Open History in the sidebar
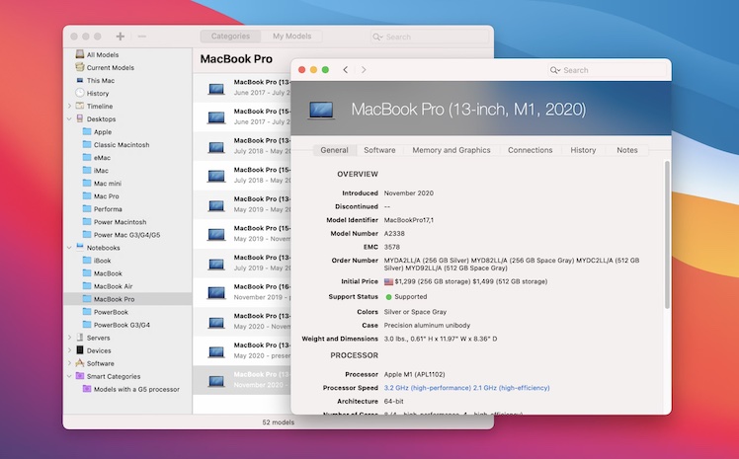Image resolution: width=739 pixels, height=459 pixels. (x=98, y=93)
